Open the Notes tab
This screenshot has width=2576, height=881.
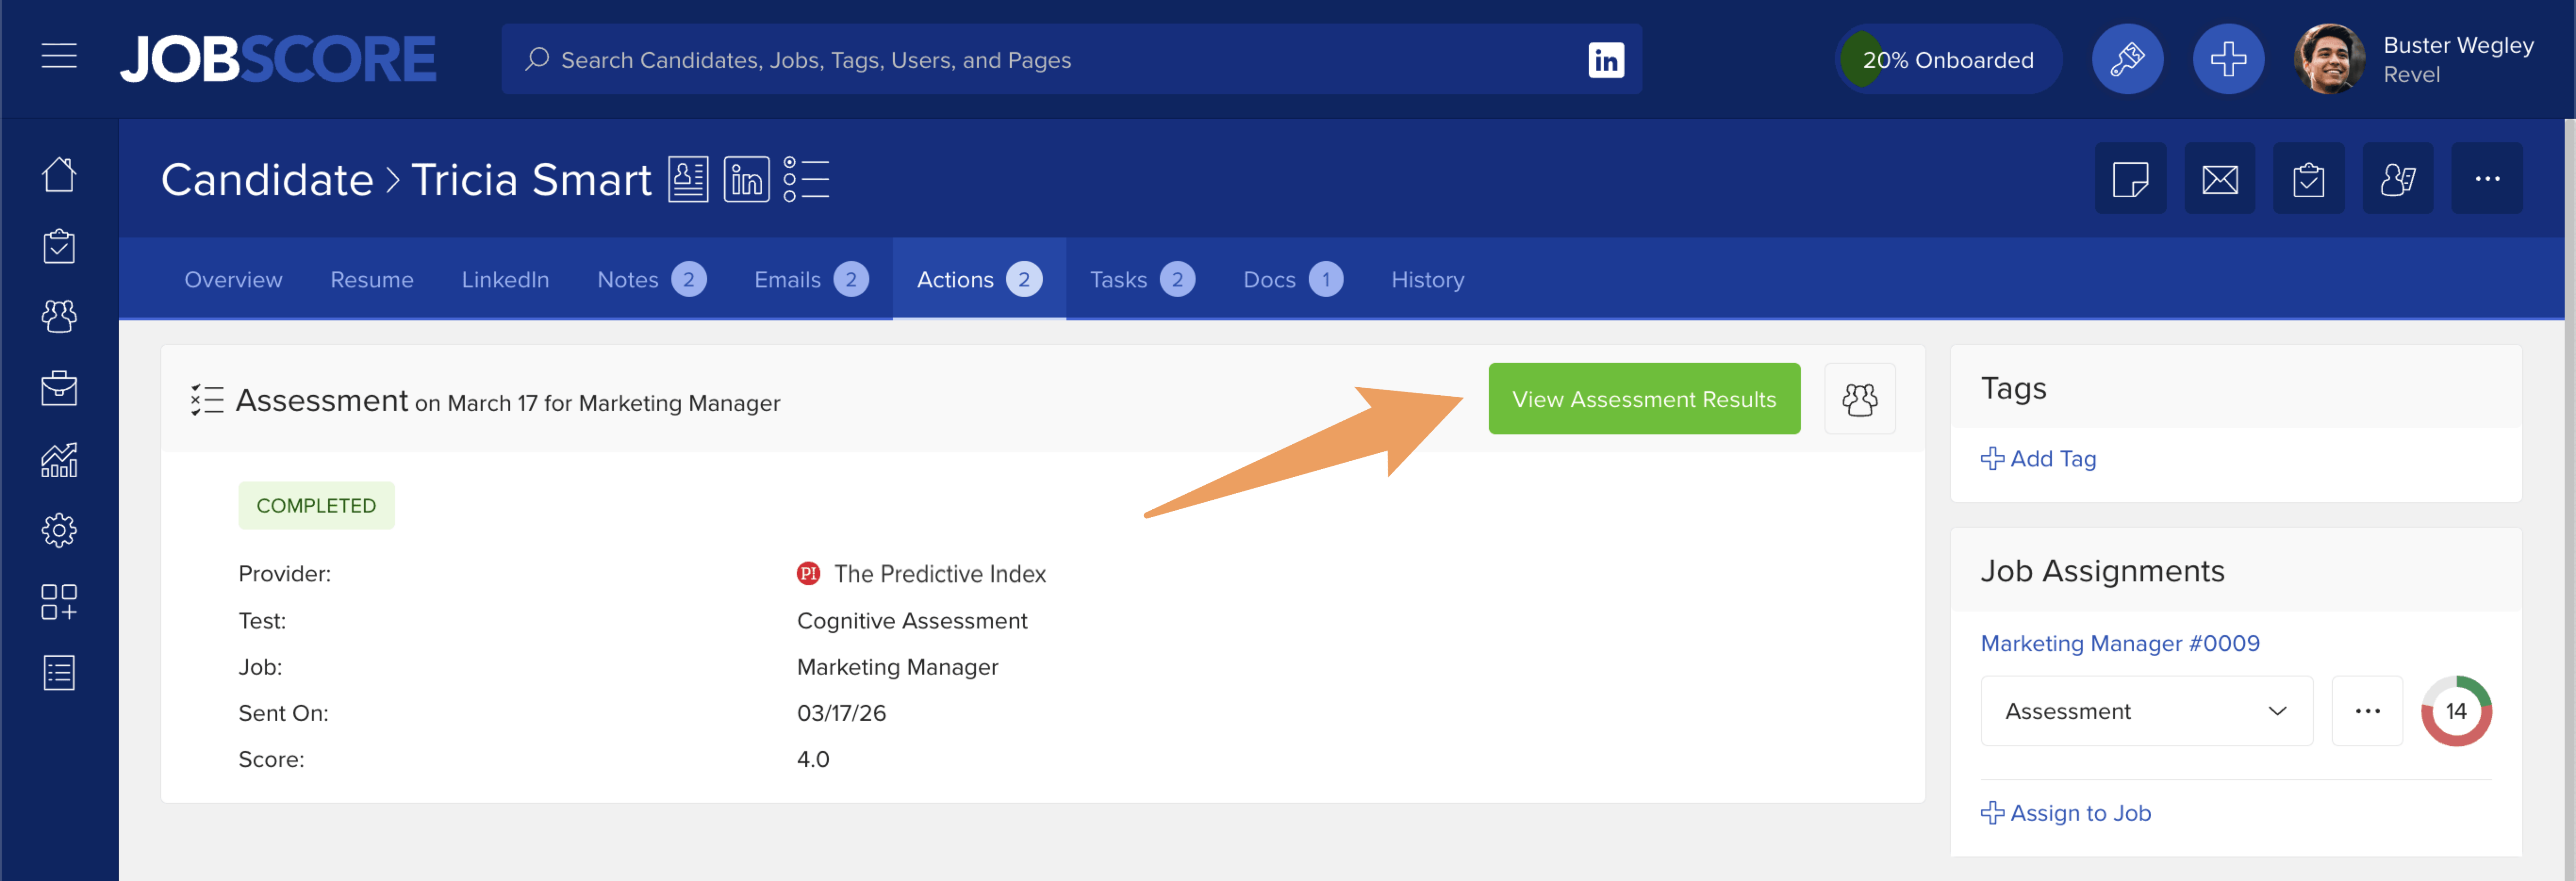[x=651, y=280]
